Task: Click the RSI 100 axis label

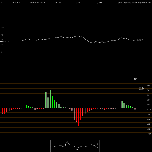Action: [2, 28]
